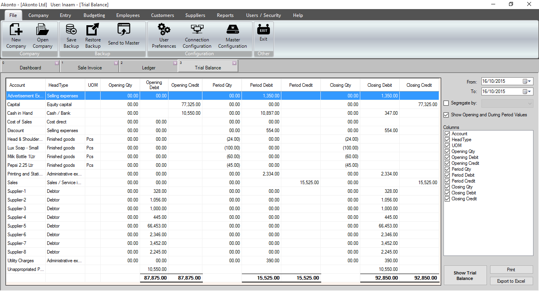Close the Dashboard tab with its X

click(57, 63)
